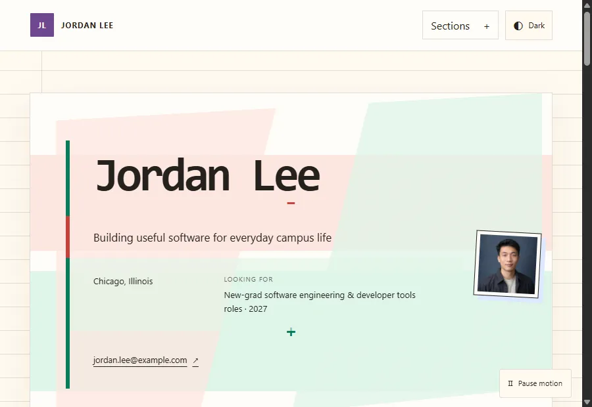Click the page vertical scrollbar thumb
Viewport: 592px width, 407px height.
click(x=587, y=39)
